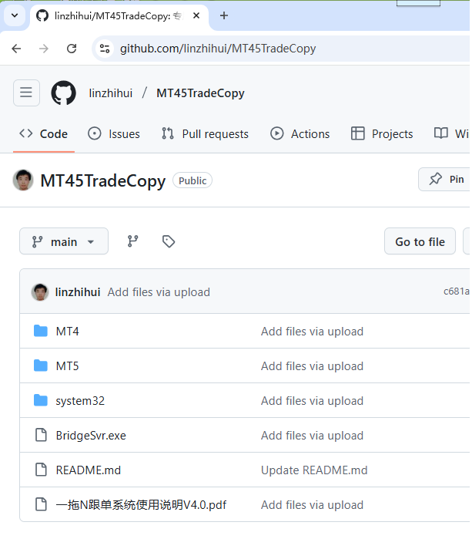Open the README.md file
The width and height of the screenshot is (472, 539).
pos(89,470)
